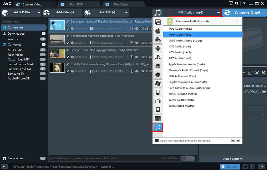The image size is (267, 170).
Task: Select the MP3 Audio folder under Converted
Action: click(15, 50)
